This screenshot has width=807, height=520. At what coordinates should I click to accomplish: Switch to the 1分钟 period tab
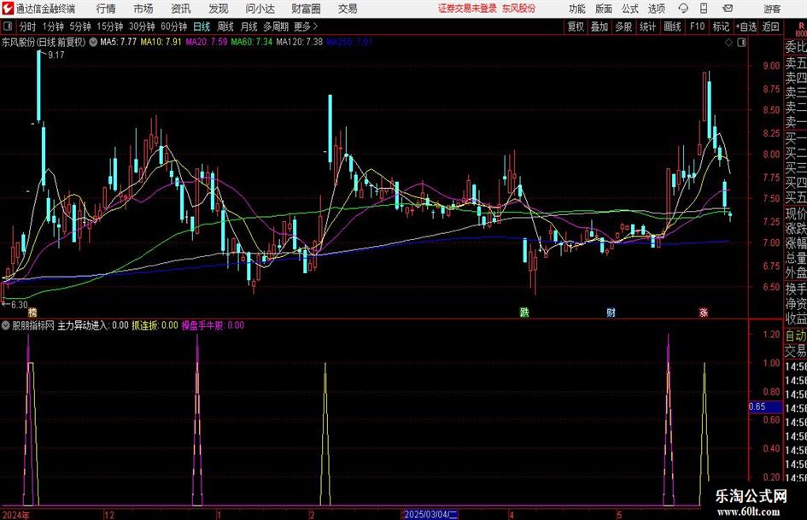53,26
